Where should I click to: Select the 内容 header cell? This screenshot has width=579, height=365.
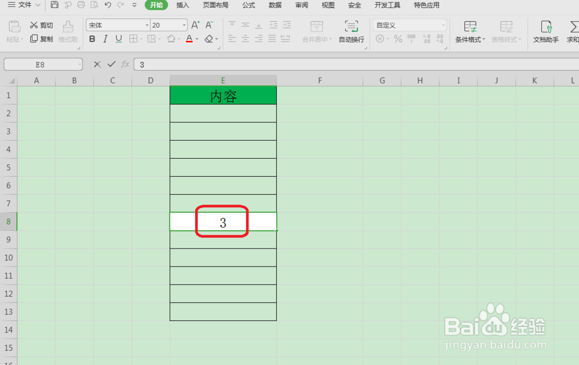pos(223,96)
